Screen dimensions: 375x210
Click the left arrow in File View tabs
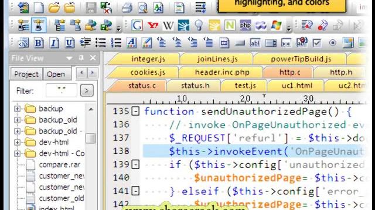pos(81,72)
